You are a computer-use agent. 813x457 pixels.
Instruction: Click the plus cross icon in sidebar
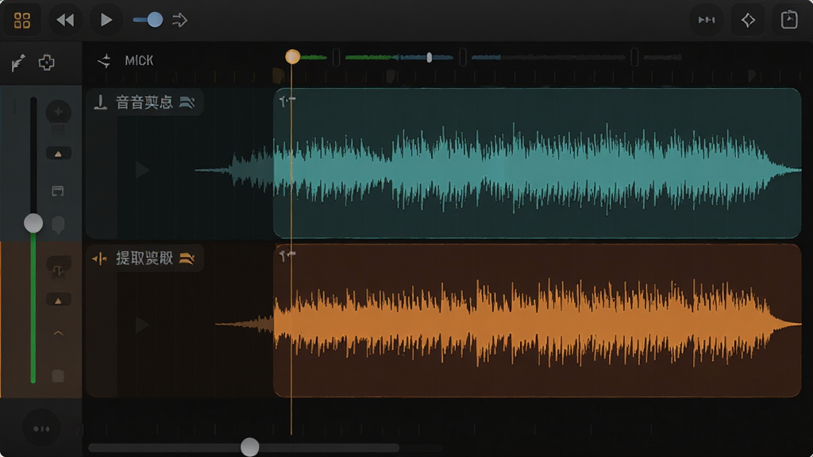47,63
